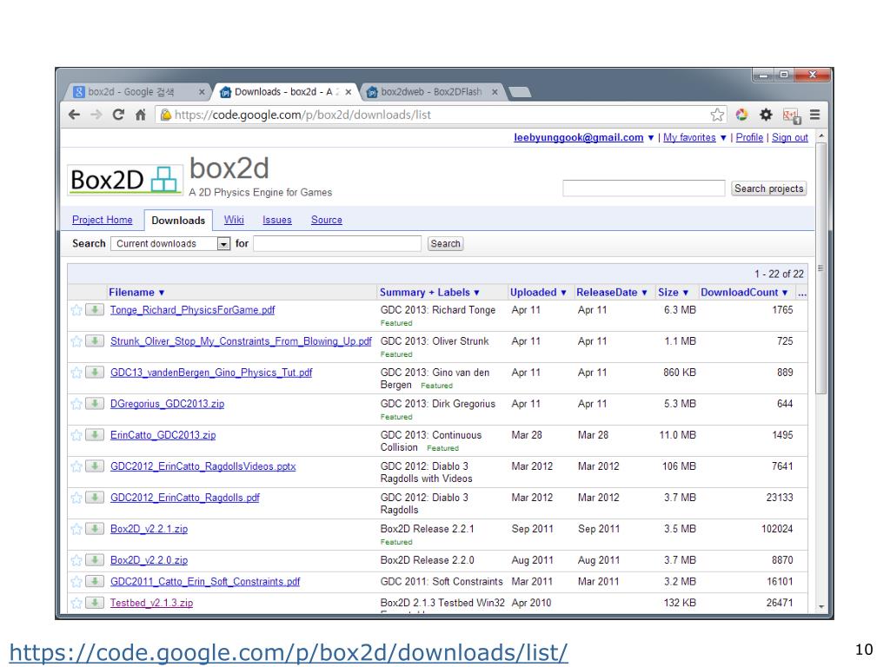Switch to the box2dweb browser tab
The height and width of the screenshot is (667, 890).
point(430,91)
